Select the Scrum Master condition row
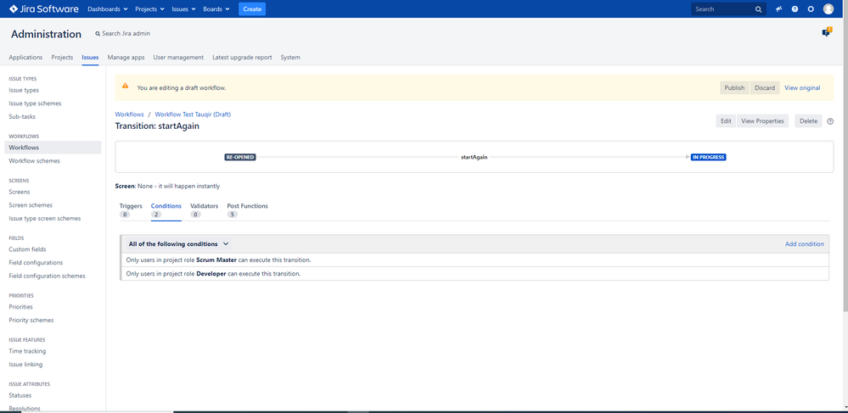 click(475, 260)
